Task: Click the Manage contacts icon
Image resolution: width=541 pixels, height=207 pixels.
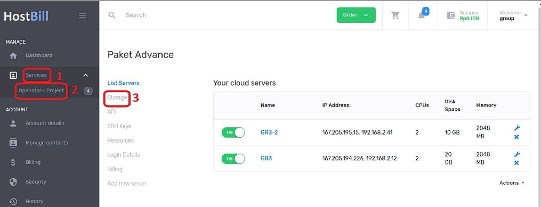Action: tap(13, 143)
